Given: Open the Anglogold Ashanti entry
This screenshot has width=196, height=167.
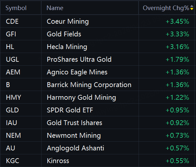Looking at the screenshot, I should [75, 148].
